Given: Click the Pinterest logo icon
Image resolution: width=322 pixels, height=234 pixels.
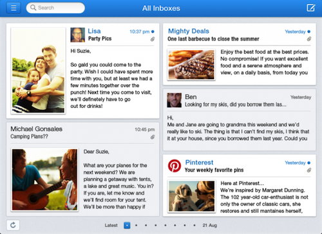Looking at the screenshot, I should coord(175,166).
